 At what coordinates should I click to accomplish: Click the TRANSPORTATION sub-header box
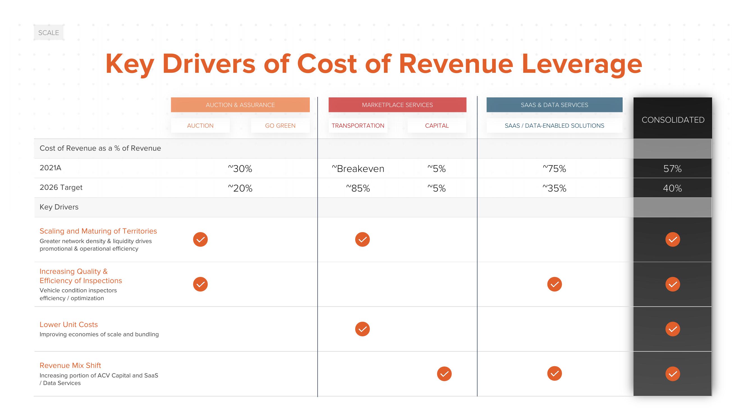click(358, 125)
